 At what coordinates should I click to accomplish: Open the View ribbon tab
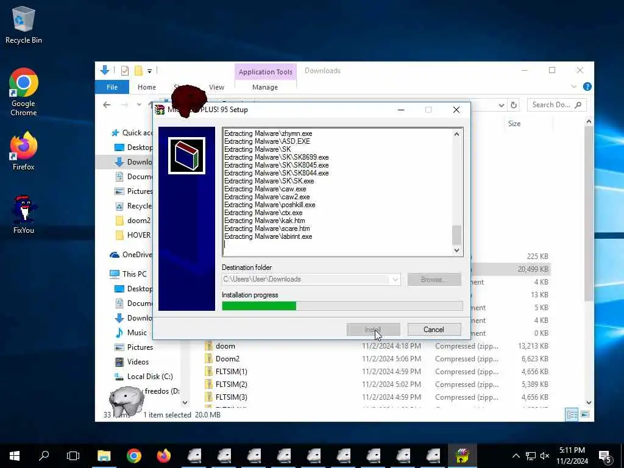pos(216,87)
